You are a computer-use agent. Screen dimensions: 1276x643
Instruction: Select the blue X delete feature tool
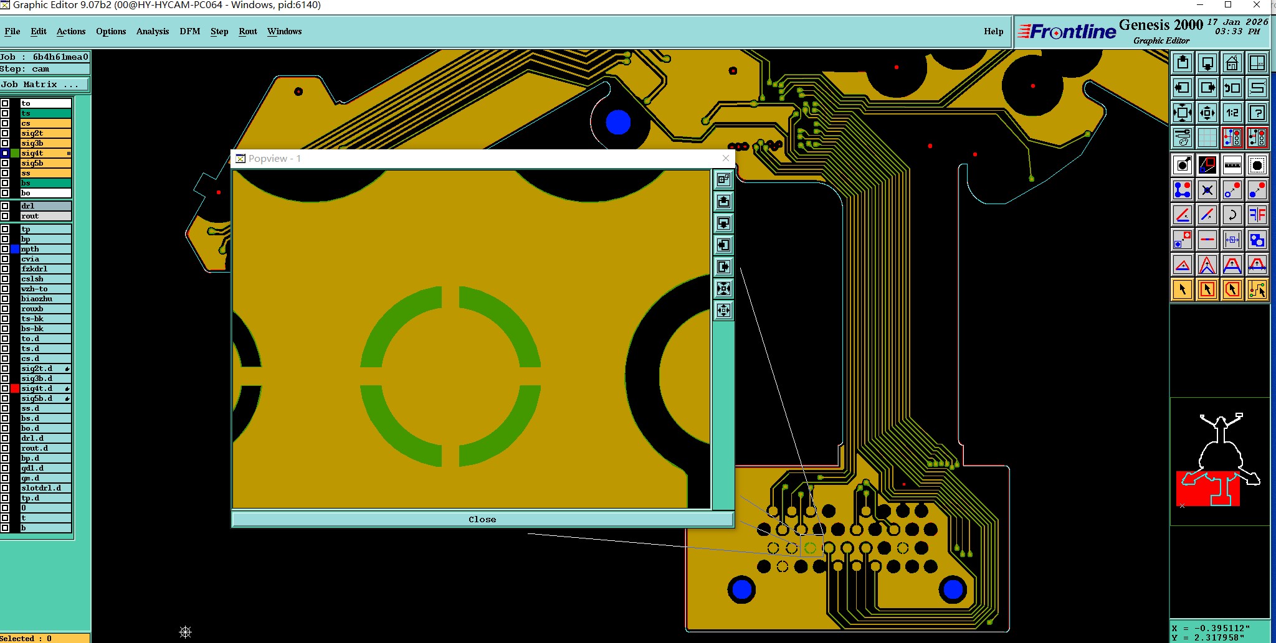point(1207,190)
